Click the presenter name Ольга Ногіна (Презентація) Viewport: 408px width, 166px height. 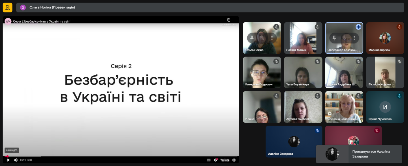[x=52, y=7]
